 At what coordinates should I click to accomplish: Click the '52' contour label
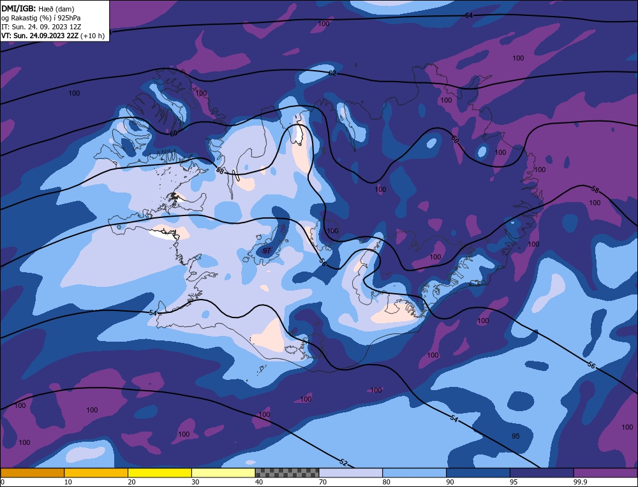pos(343,462)
